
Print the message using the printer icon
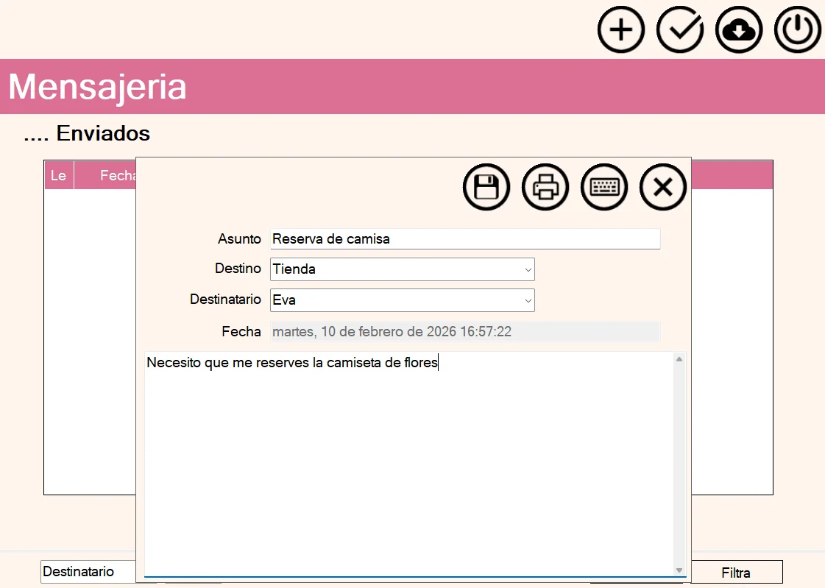point(545,187)
